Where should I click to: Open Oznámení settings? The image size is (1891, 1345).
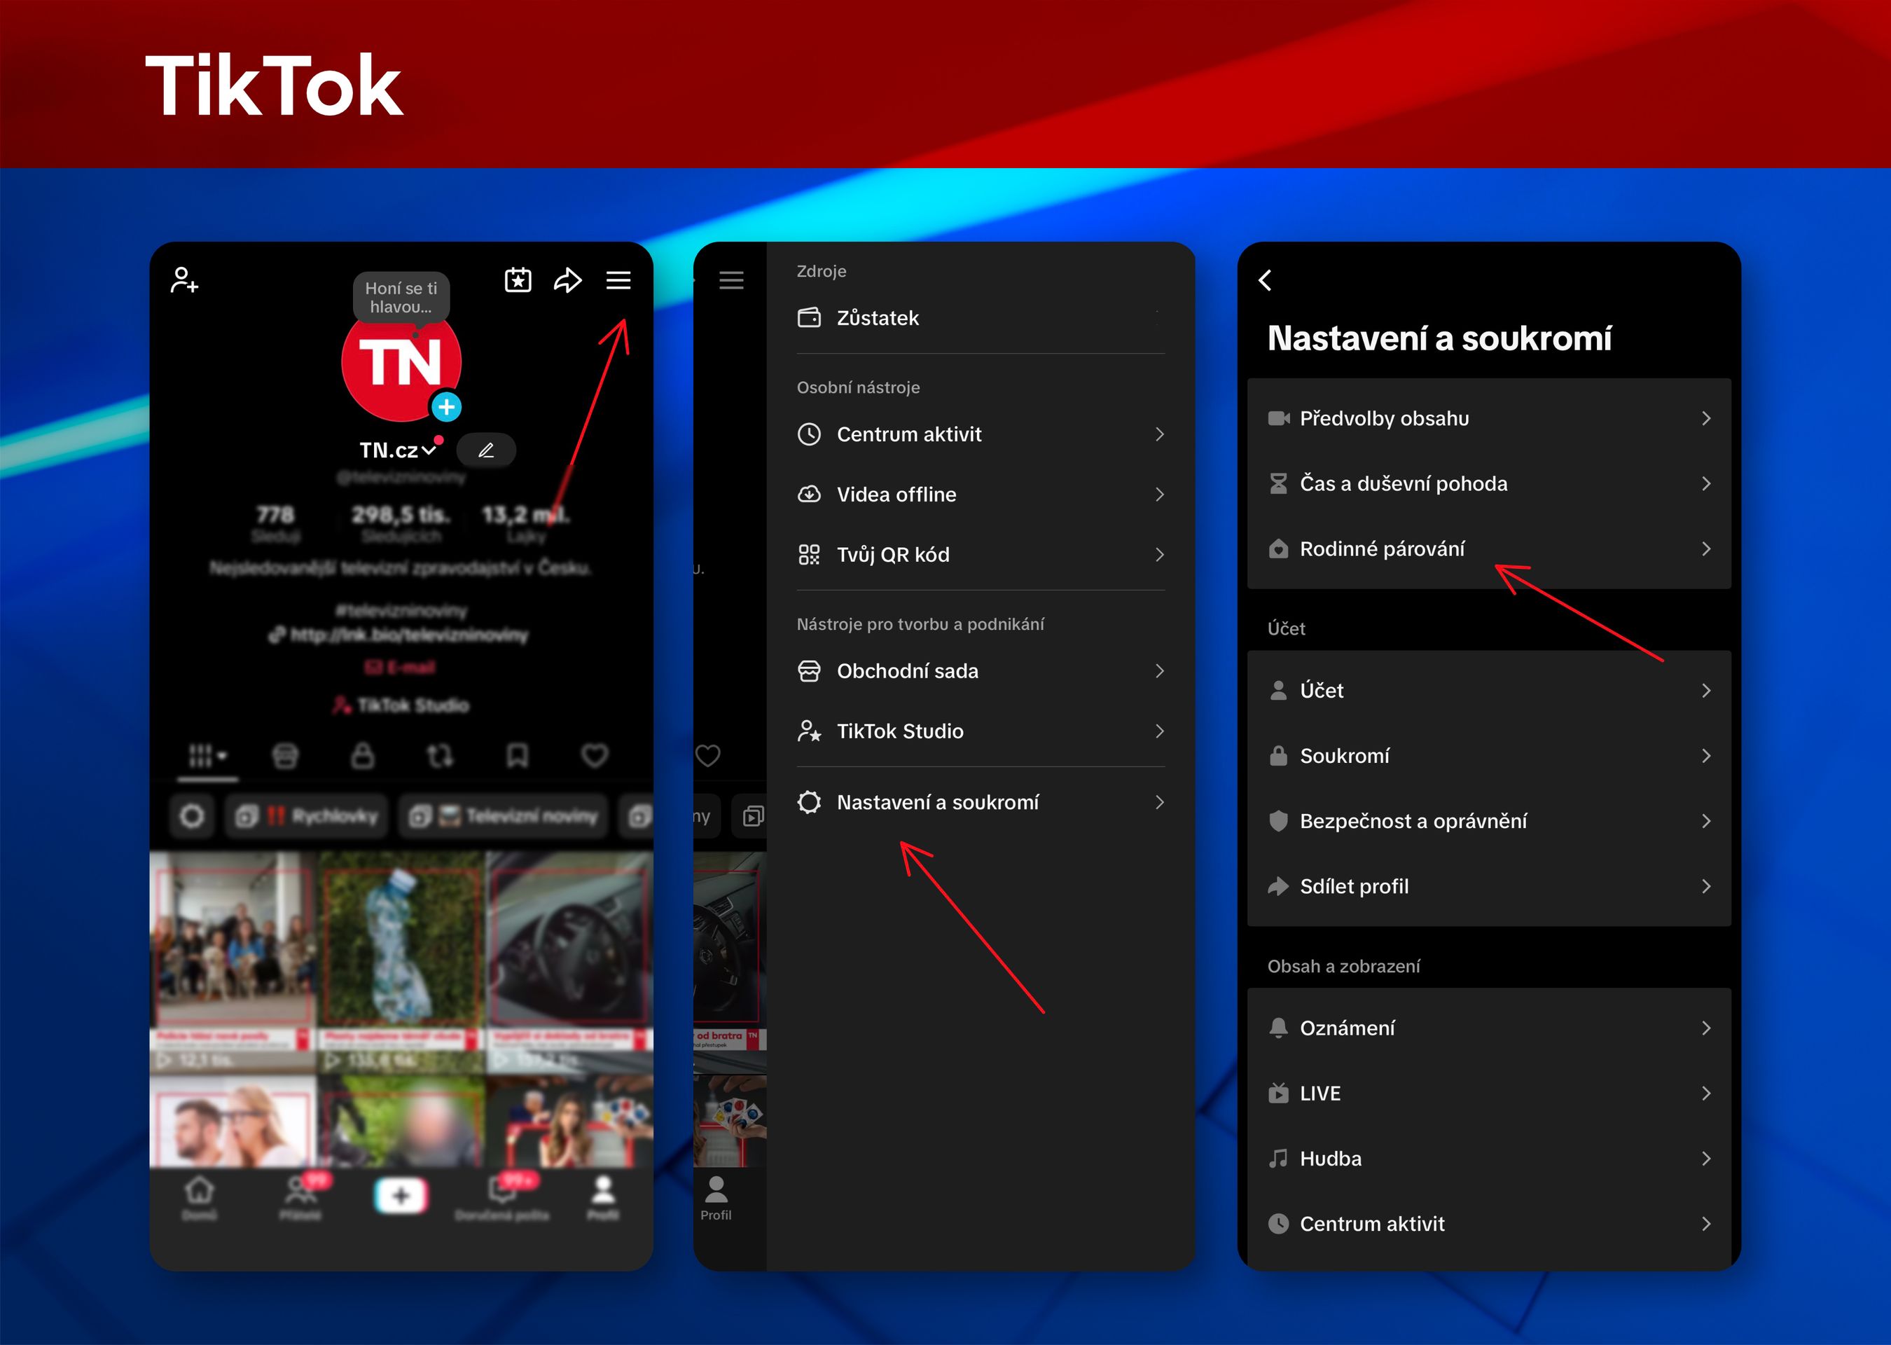point(1488,1028)
